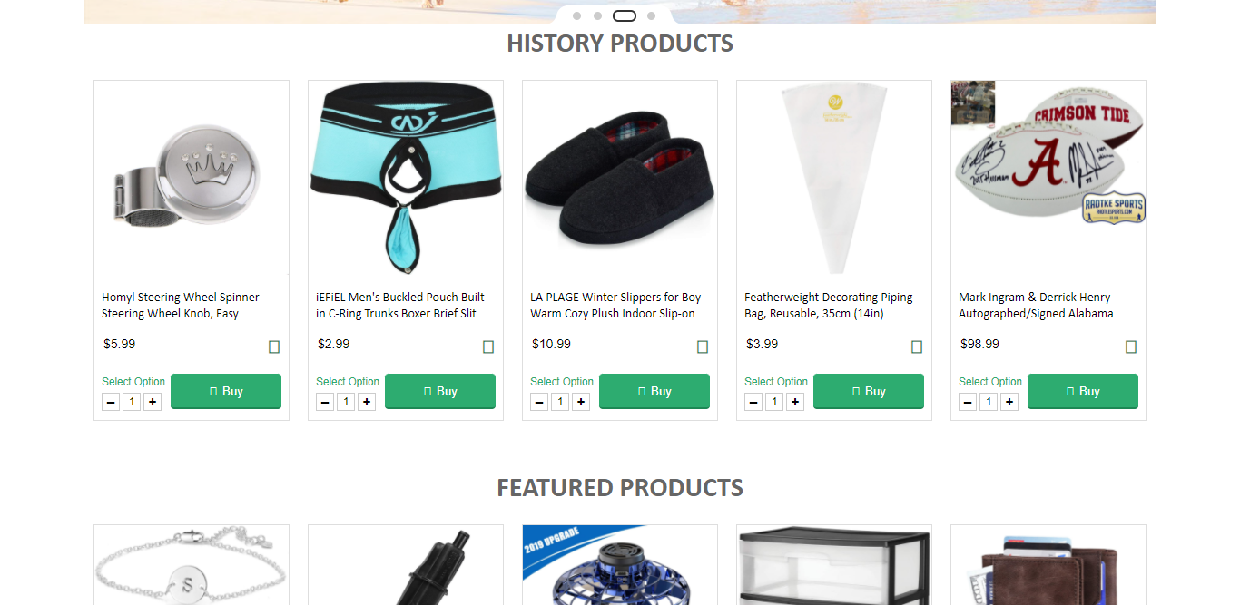Click wishlist icon beside $2.99 price

pos(488,346)
